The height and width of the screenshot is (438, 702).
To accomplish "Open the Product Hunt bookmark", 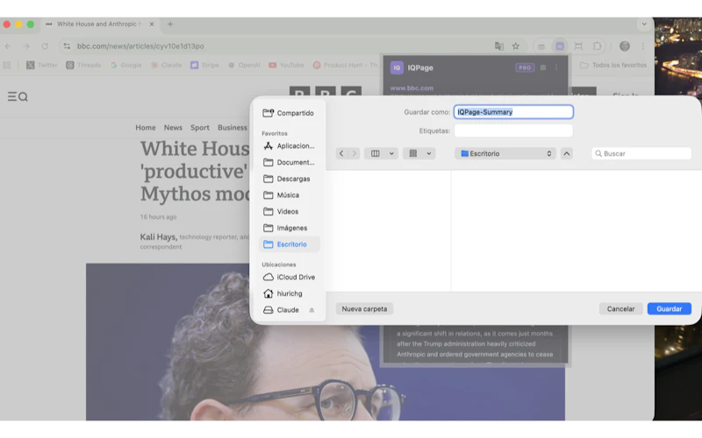I will tap(345, 65).
